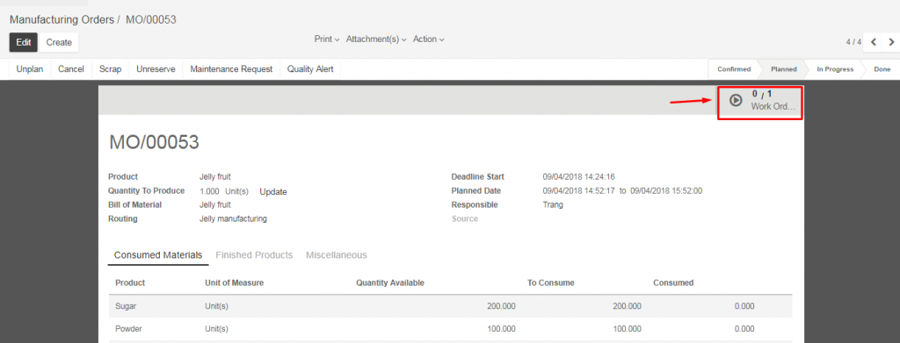The image size is (900, 343).
Task: Select Planned status stage
Action: click(783, 69)
